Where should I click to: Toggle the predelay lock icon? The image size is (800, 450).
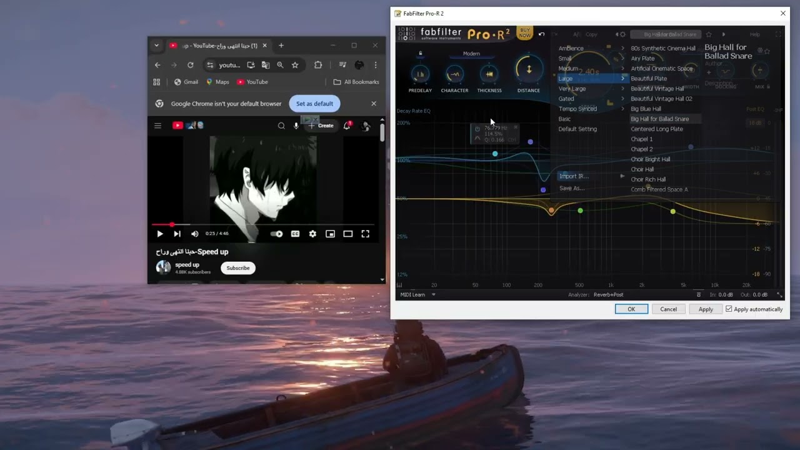click(420, 54)
